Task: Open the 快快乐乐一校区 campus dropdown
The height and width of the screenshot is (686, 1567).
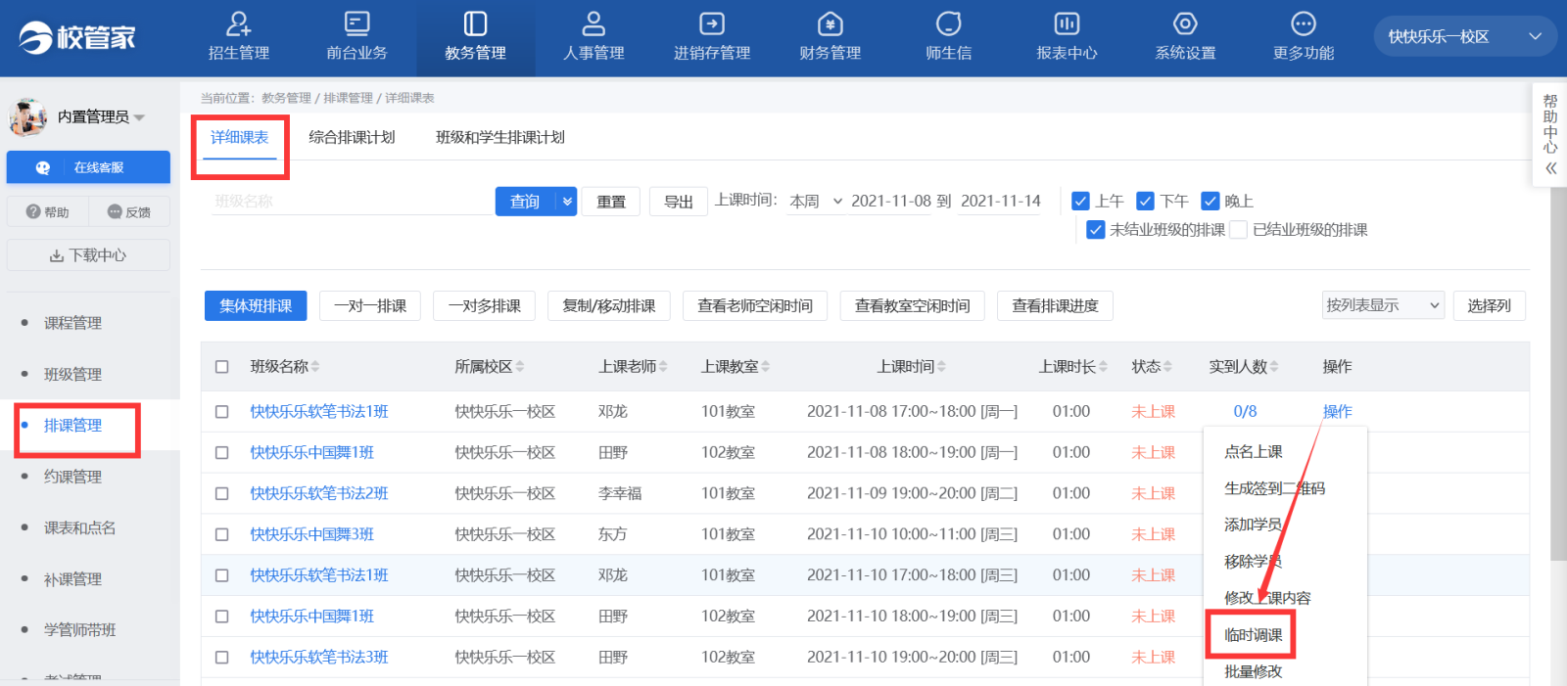Action: [1465, 37]
